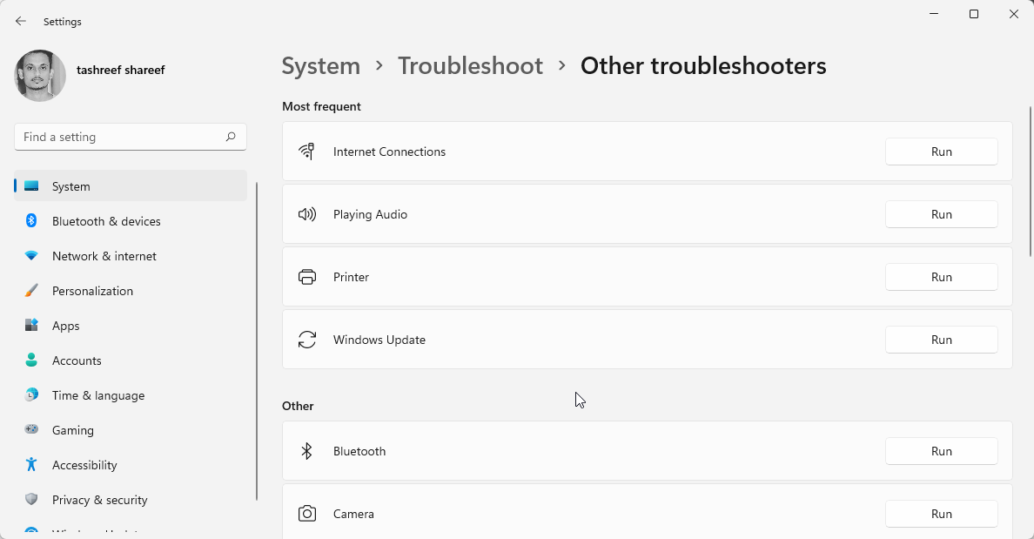Run the Printer troubleshooter
The width and height of the screenshot is (1034, 539).
point(941,276)
